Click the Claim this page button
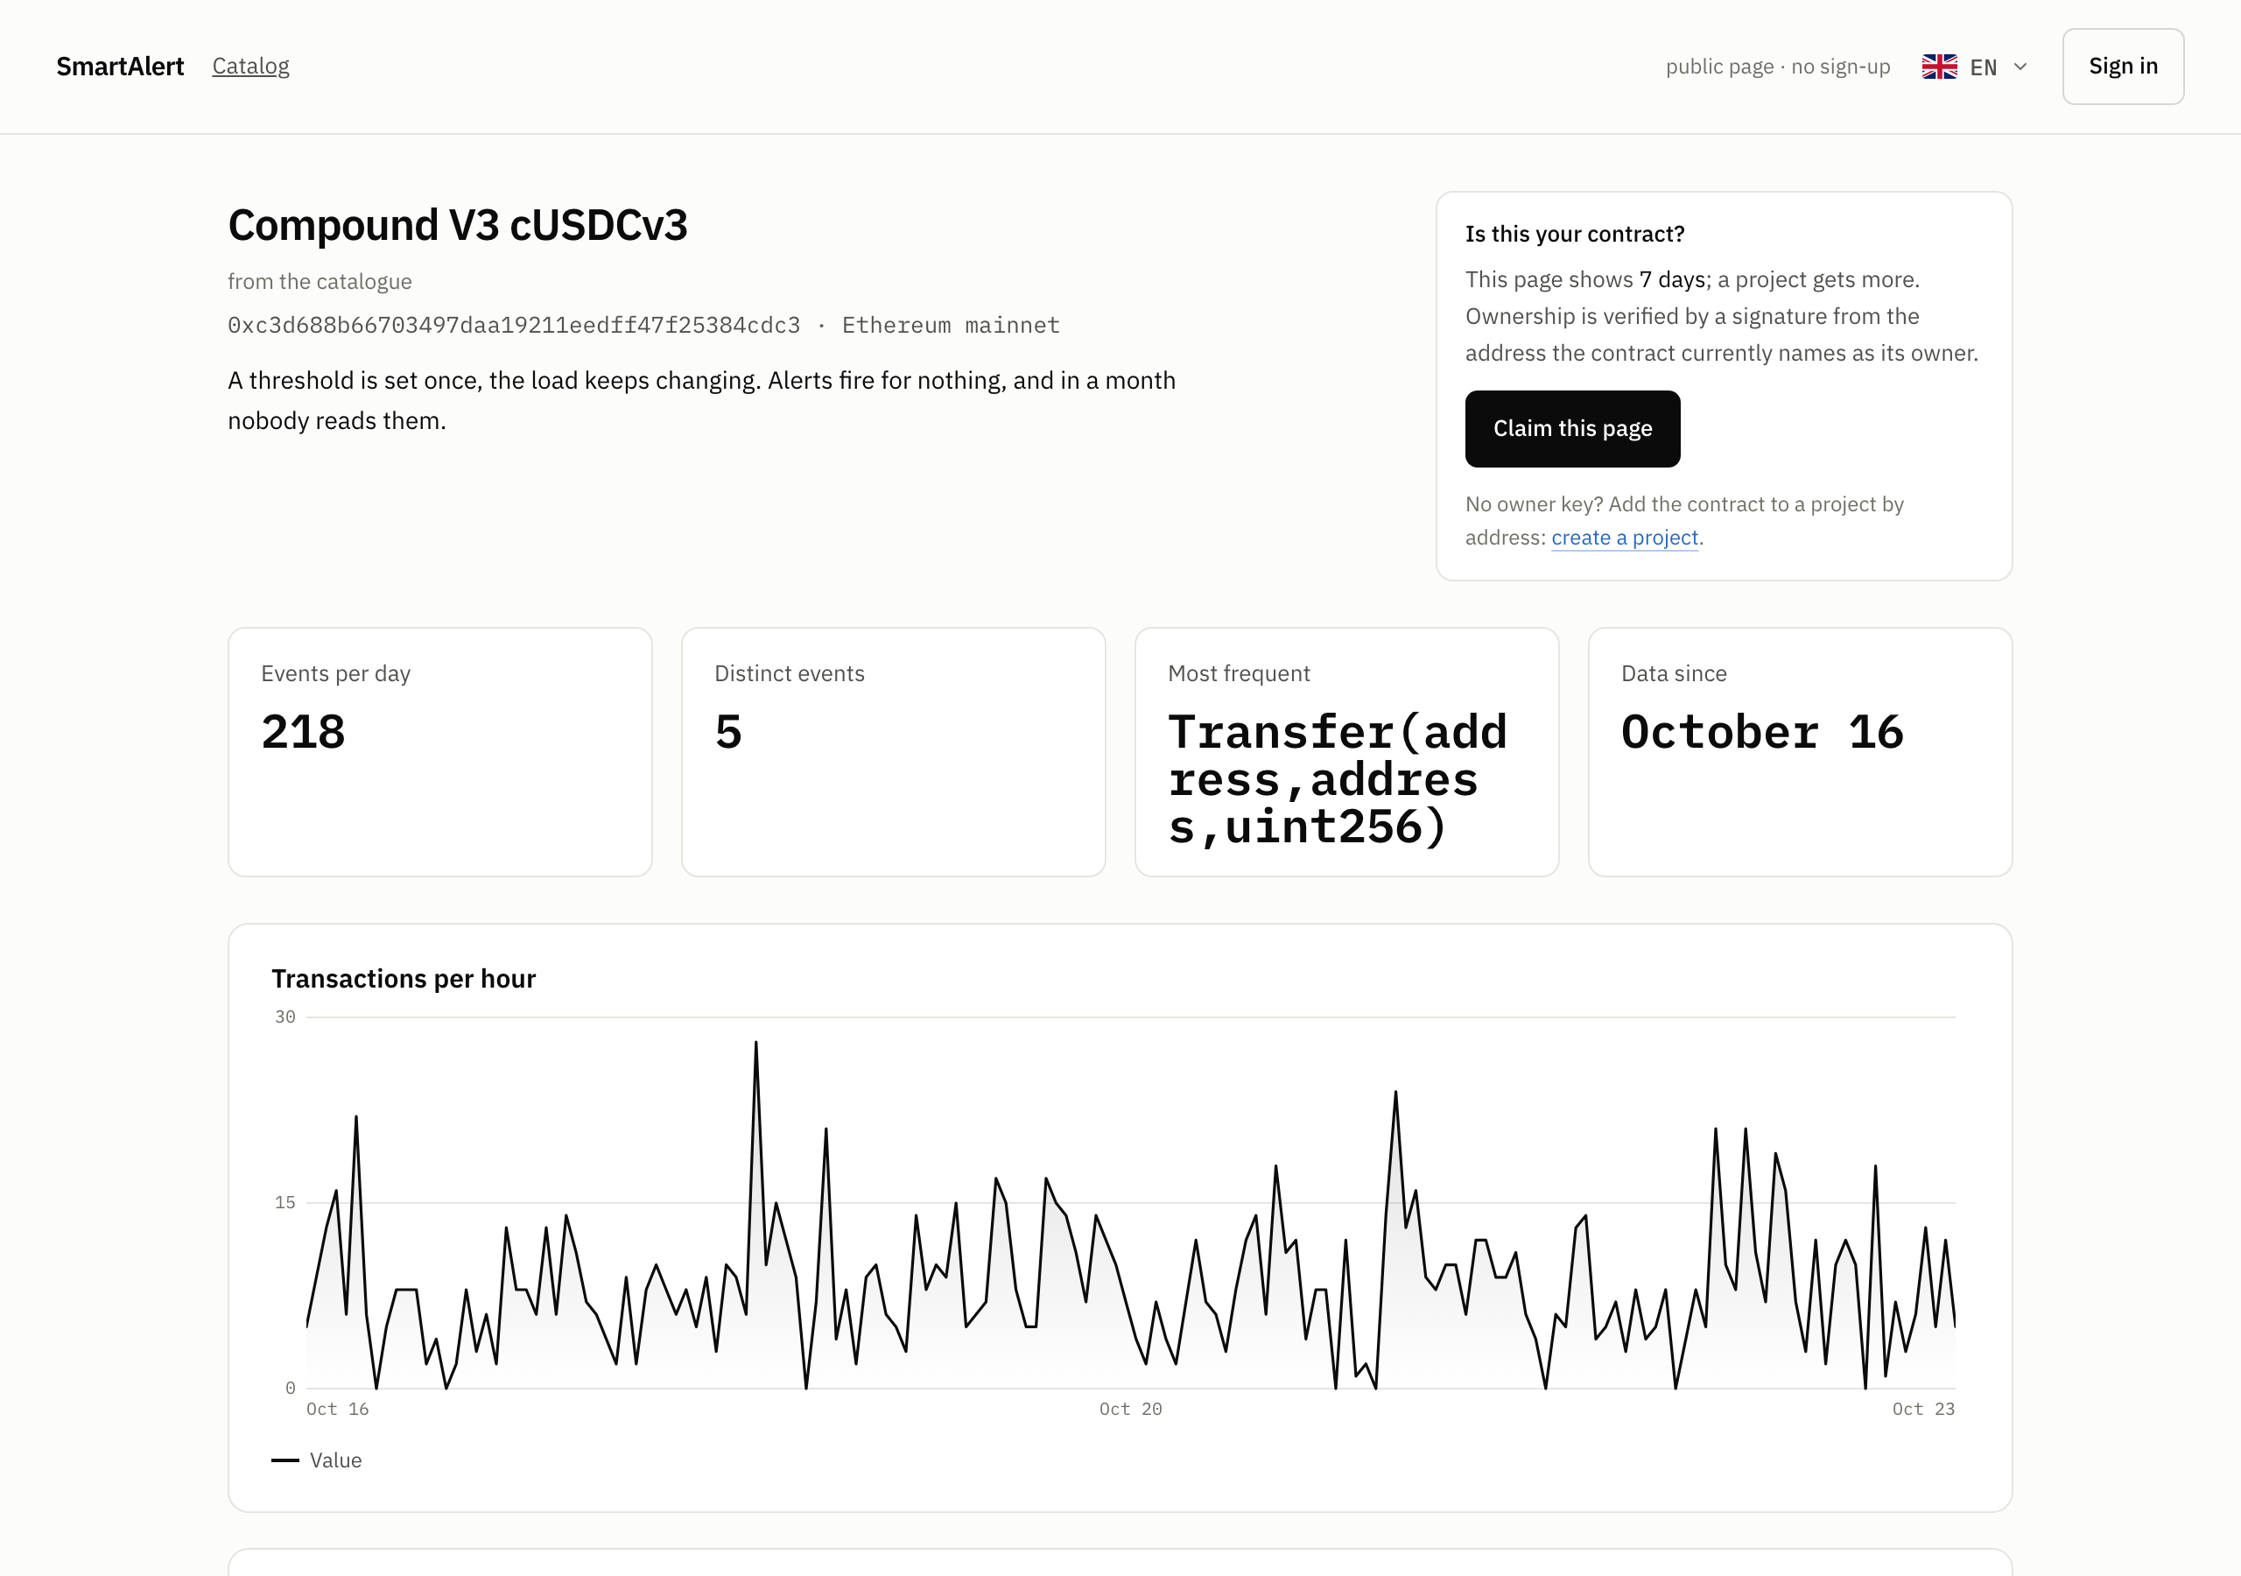This screenshot has width=2241, height=1576. (1572, 429)
